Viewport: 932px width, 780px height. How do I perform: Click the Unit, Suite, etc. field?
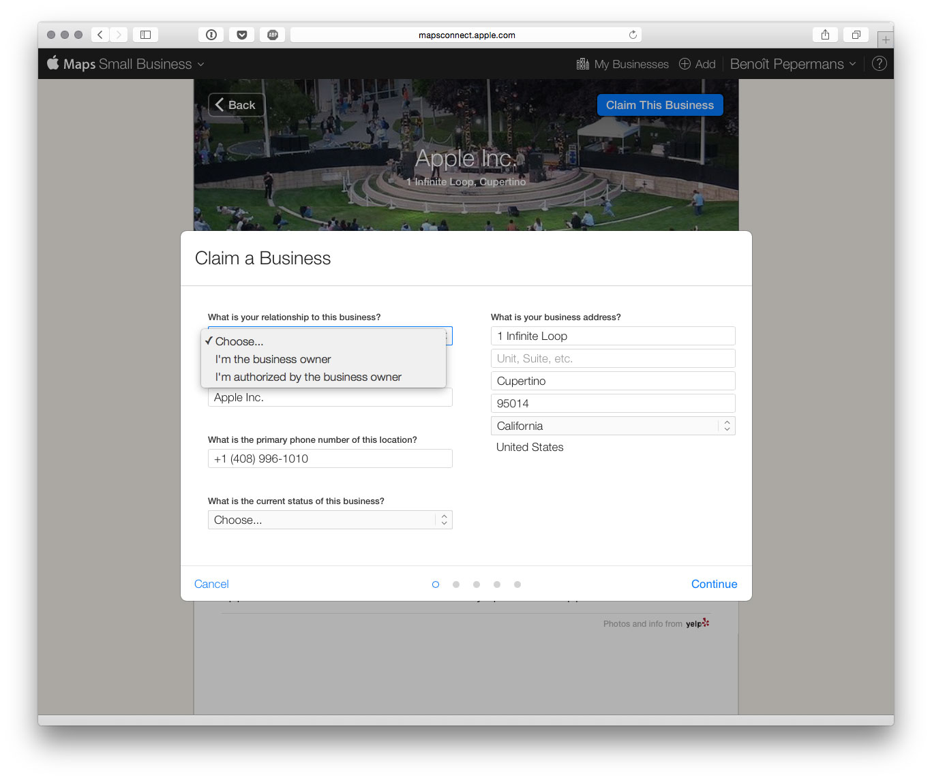(x=612, y=358)
